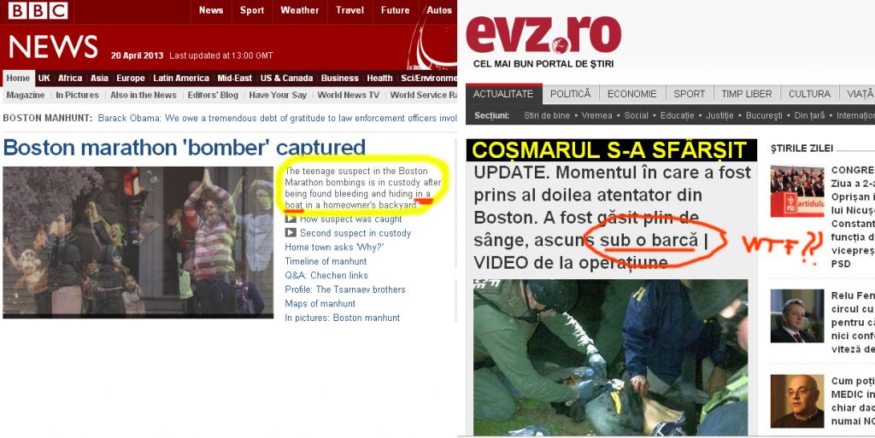
Task: Open the Weather section in BBC top bar
Action: pos(300,10)
